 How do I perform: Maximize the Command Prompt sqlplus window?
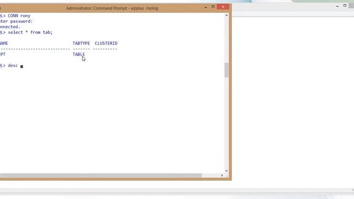[213, 7]
